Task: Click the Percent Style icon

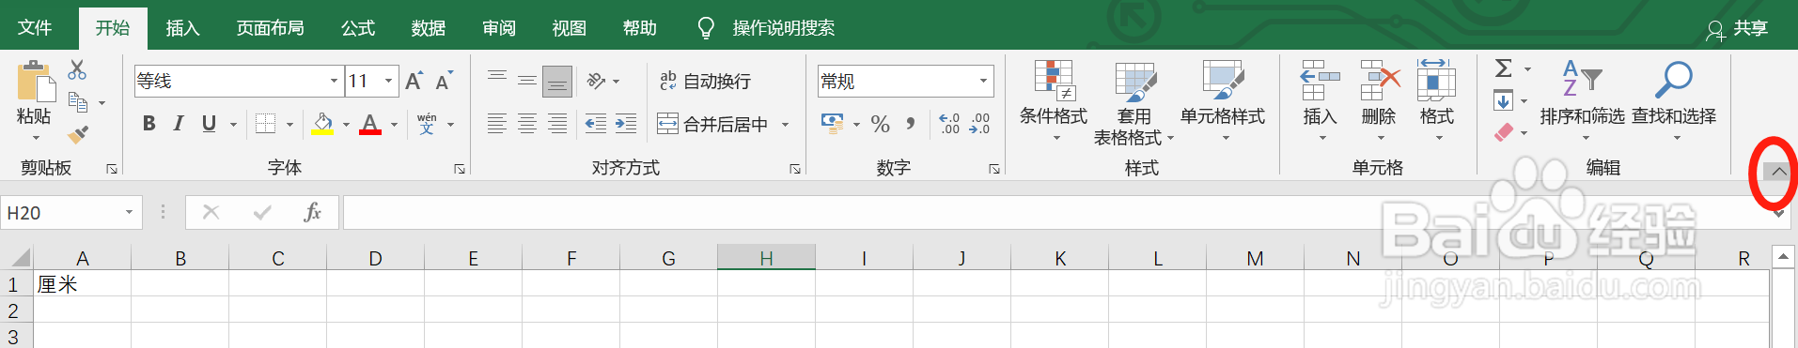Action: click(x=880, y=124)
